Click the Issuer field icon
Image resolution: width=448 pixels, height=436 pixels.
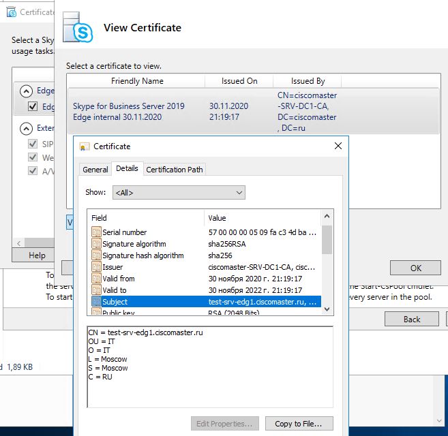point(96,267)
